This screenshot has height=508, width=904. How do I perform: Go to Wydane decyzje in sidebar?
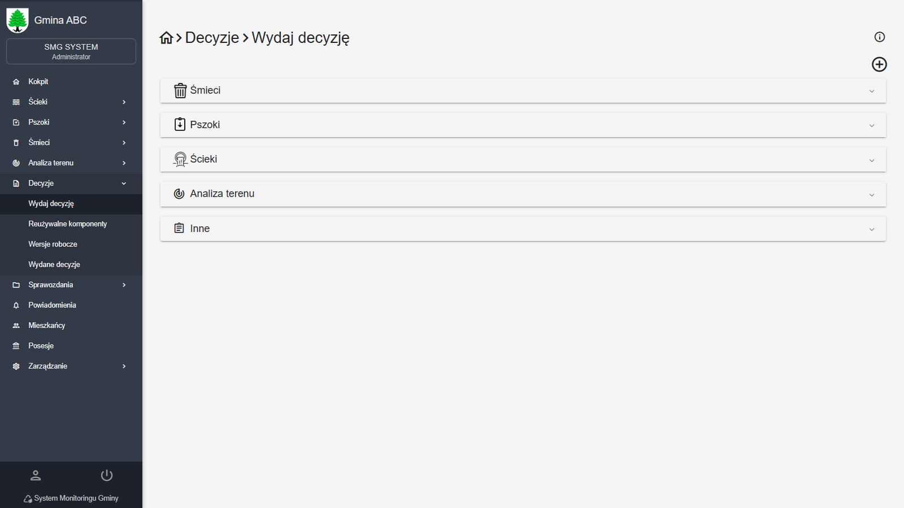(54, 265)
